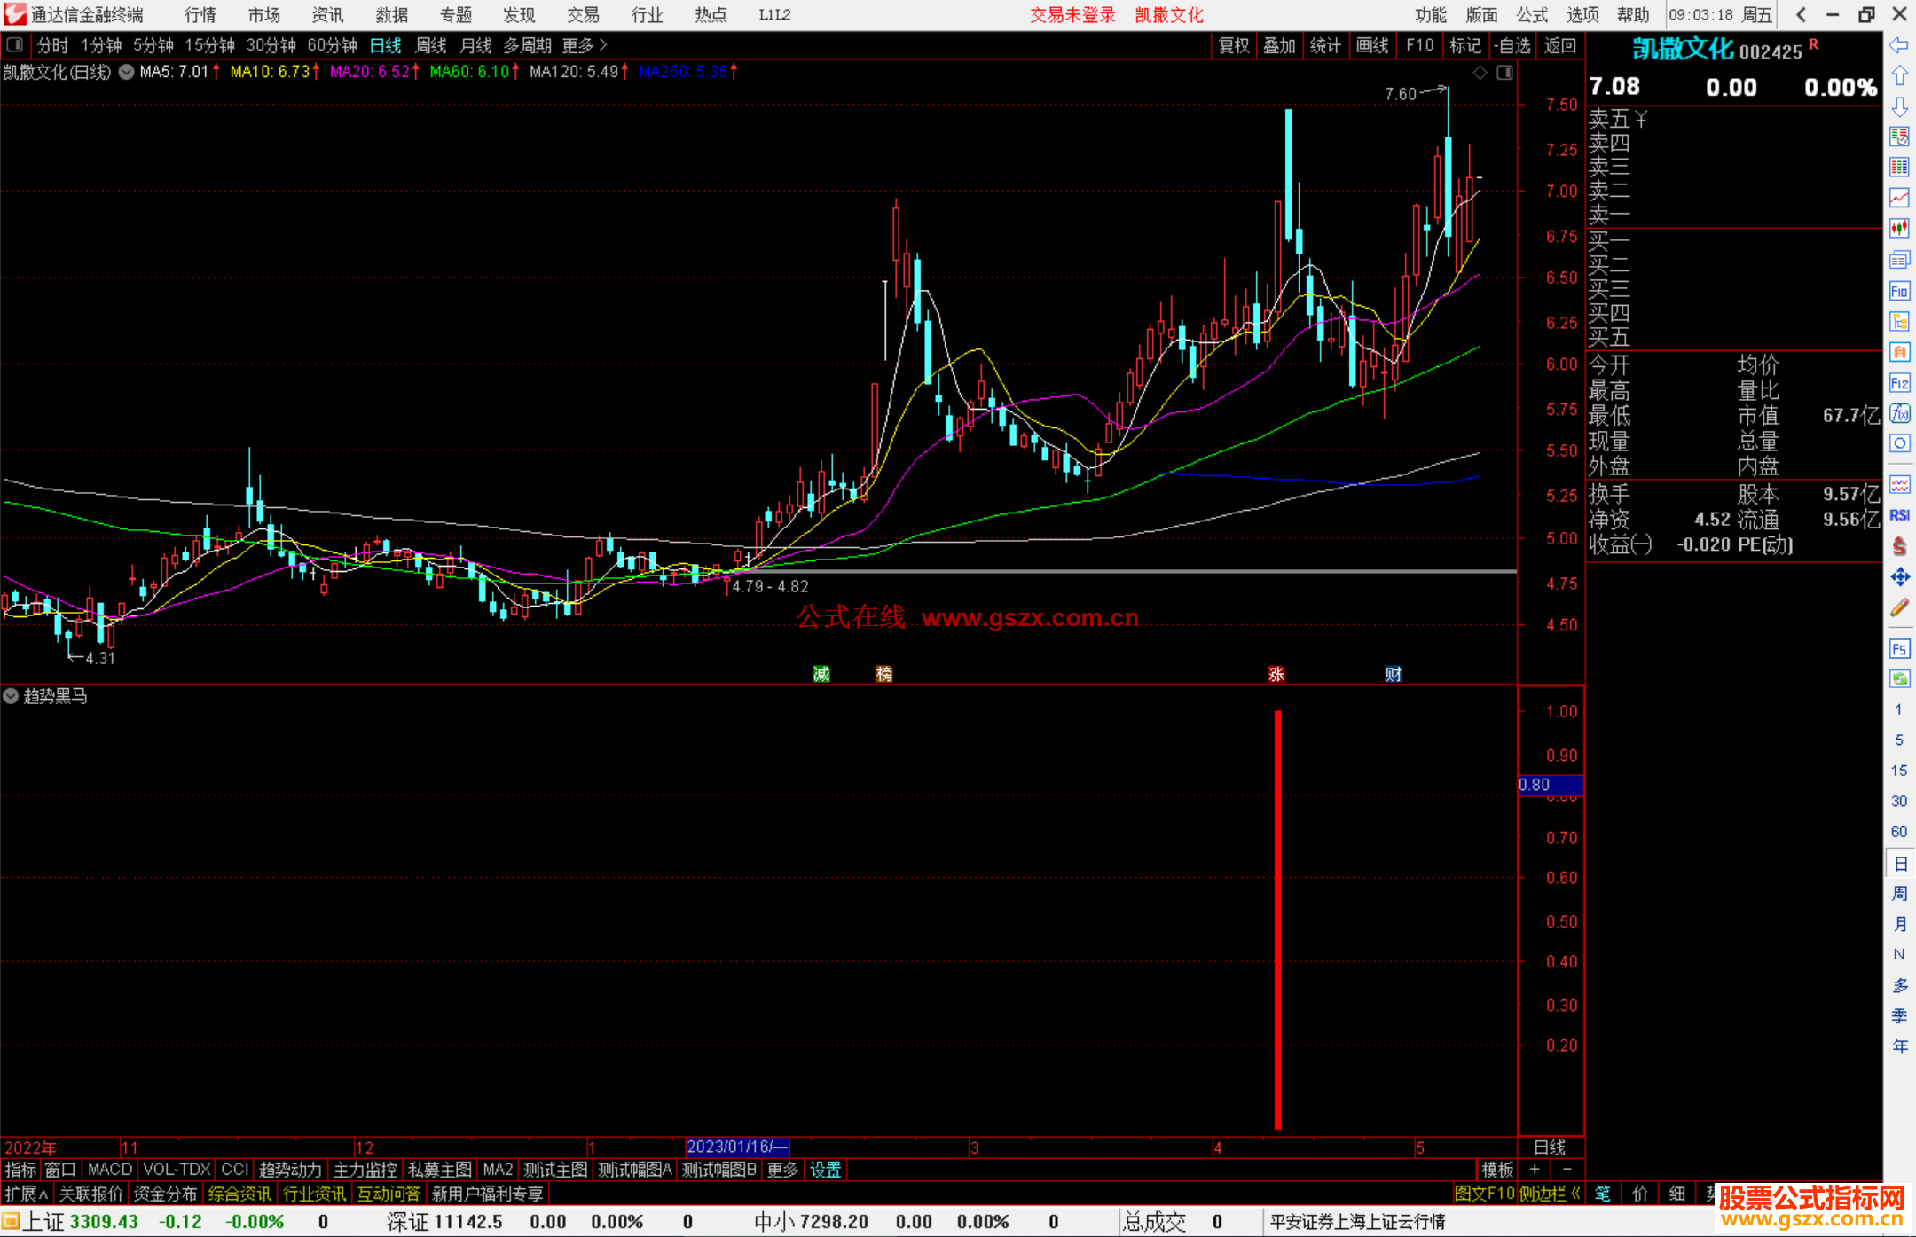Click the RSI indicator icon in right sidebar
The height and width of the screenshot is (1237, 1916).
1899,515
